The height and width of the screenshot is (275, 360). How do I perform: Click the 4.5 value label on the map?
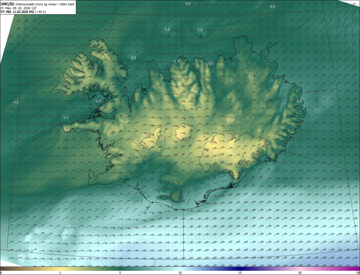tap(16, 102)
